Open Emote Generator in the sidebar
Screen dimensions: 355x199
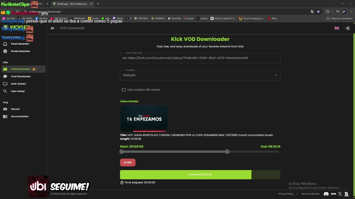pyautogui.click(x=24, y=51)
